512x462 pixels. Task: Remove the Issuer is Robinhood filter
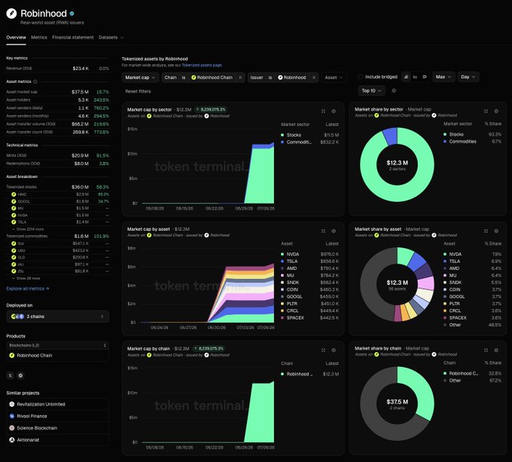(x=314, y=78)
